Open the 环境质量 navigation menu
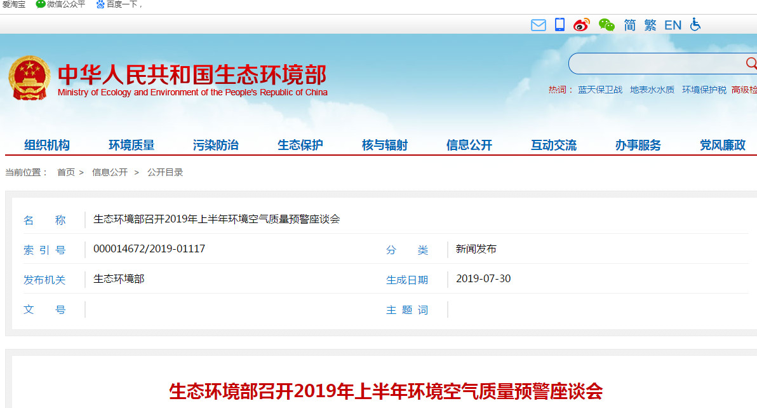Image resolution: width=757 pixels, height=408 pixels. [x=131, y=145]
